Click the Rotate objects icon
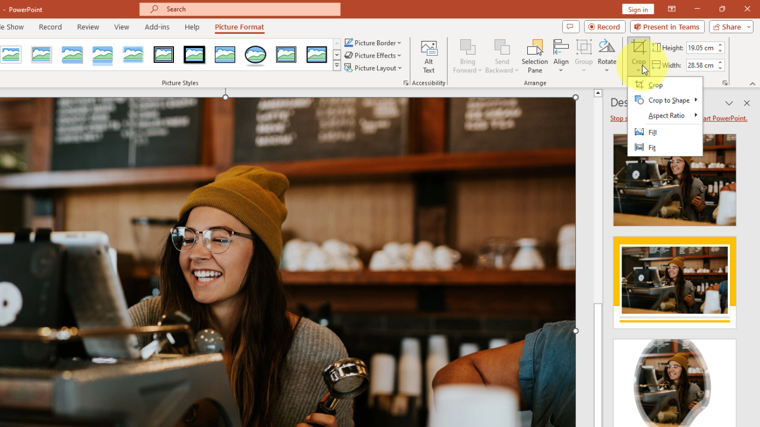The width and height of the screenshot is (760, 427). [x=607, y=57]
